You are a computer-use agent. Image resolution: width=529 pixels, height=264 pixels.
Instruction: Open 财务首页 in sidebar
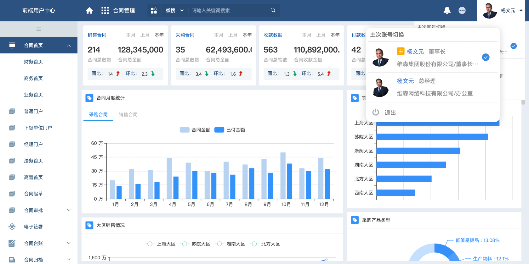[x=33, y=62]
